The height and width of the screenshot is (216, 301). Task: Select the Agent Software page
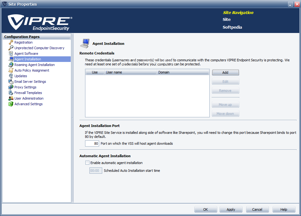click(26, 53)
